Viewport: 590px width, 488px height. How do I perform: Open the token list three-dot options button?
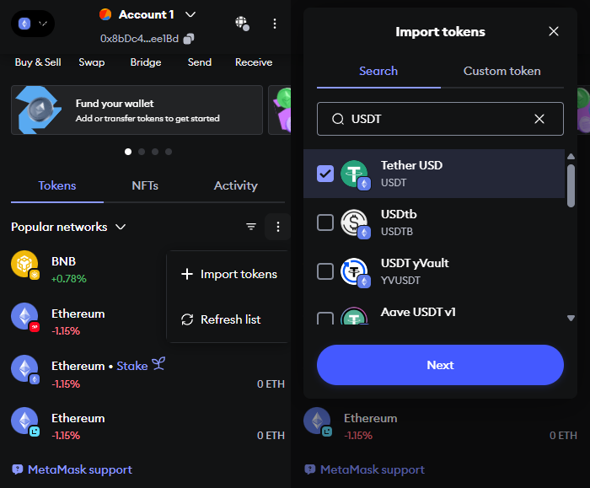pyautogui.click(x=277, y=227)
